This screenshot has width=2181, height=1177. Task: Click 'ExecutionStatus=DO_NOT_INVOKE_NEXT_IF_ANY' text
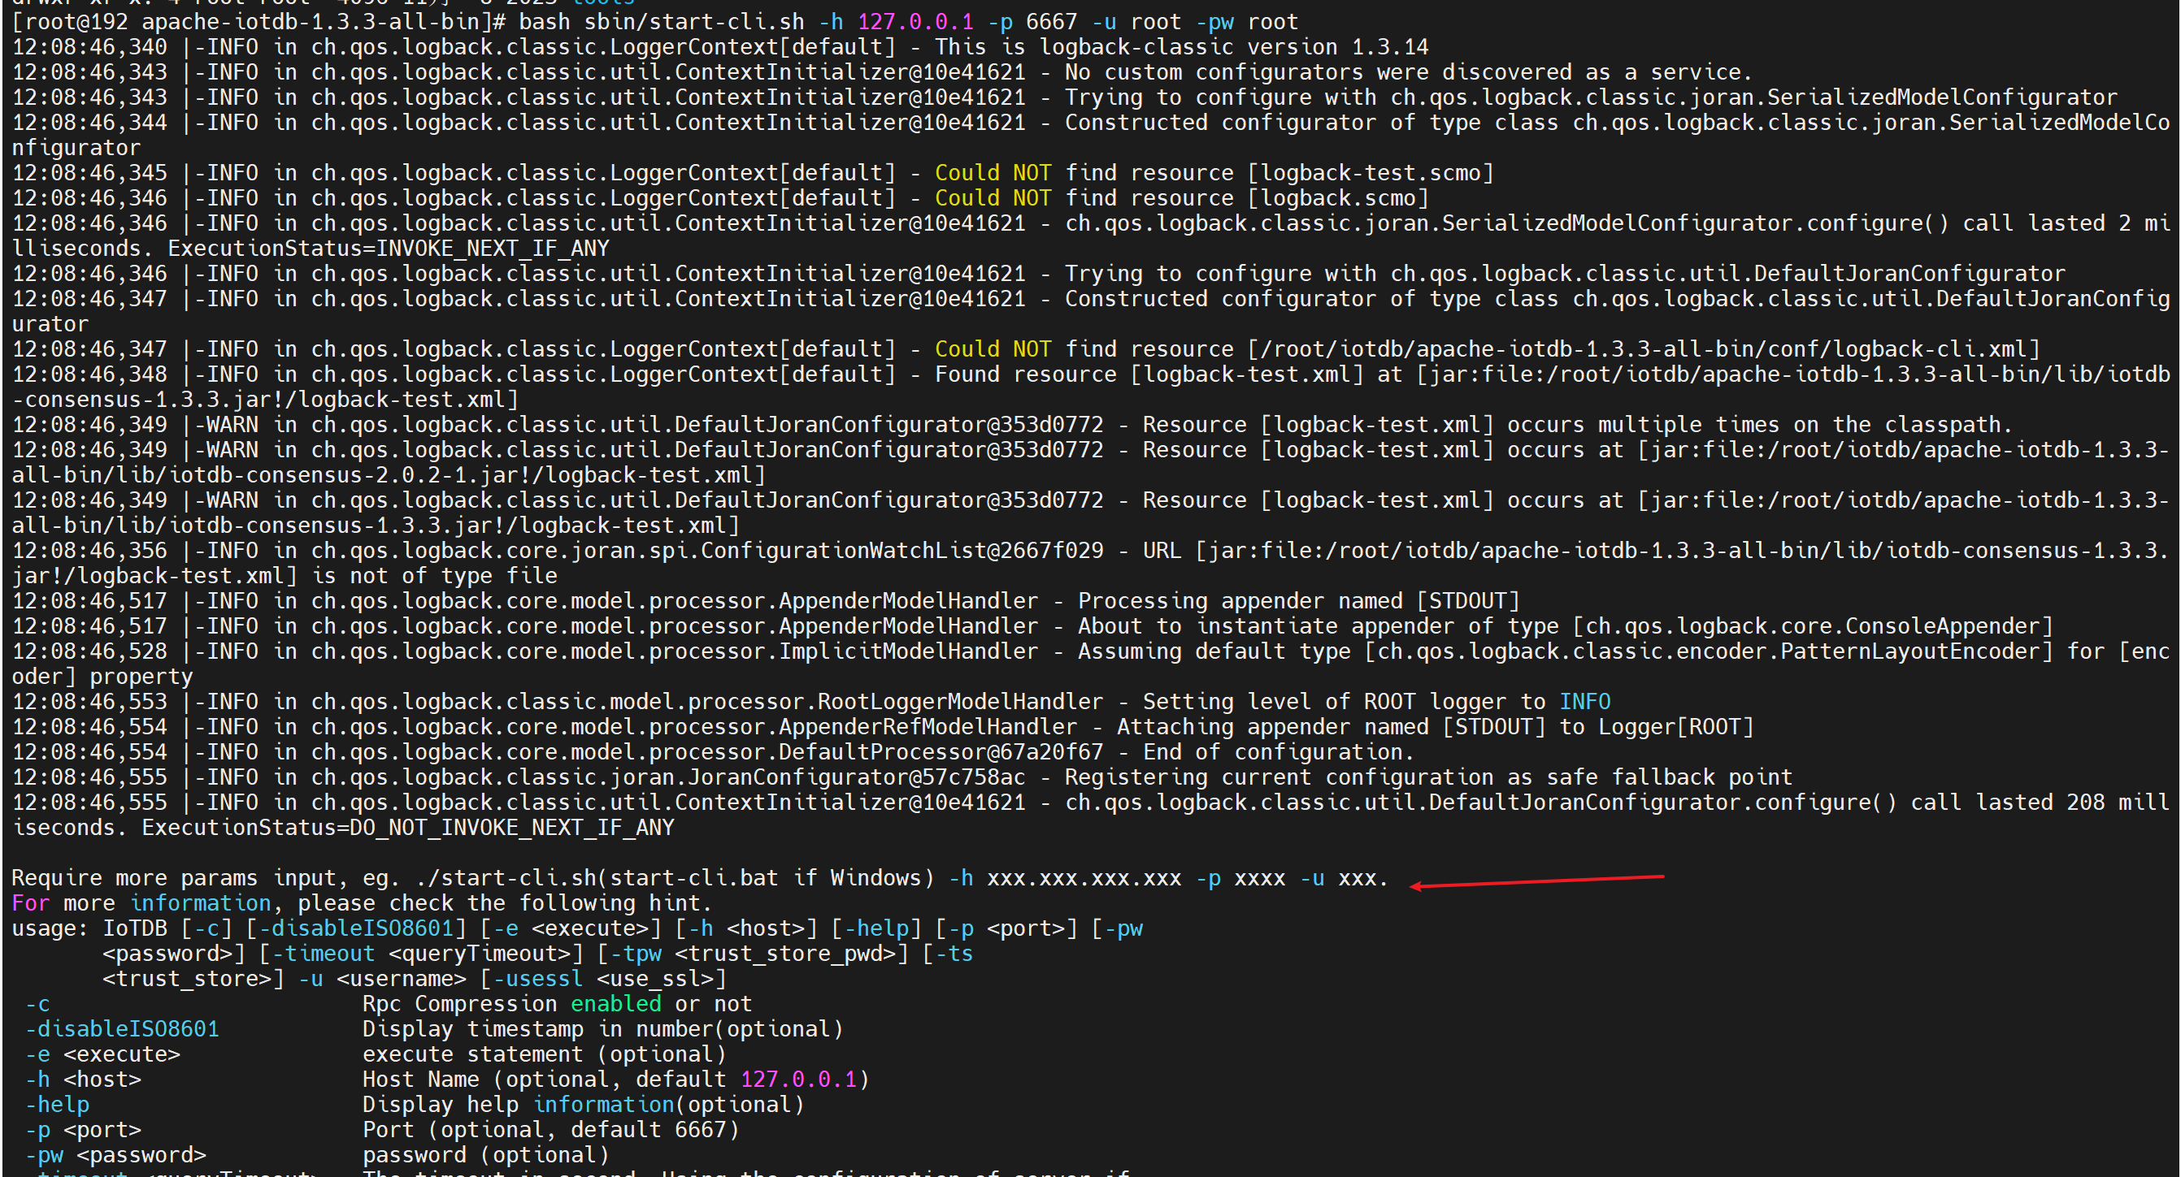pyautogui.click(x=408, y=828)
